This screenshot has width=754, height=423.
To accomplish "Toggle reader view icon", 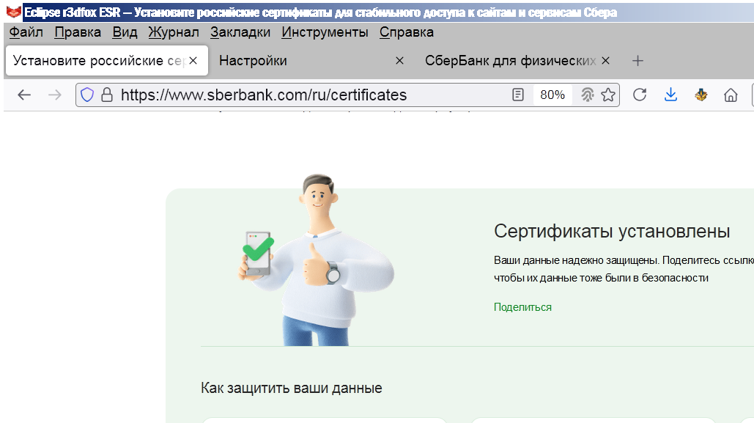I will 518,95.
